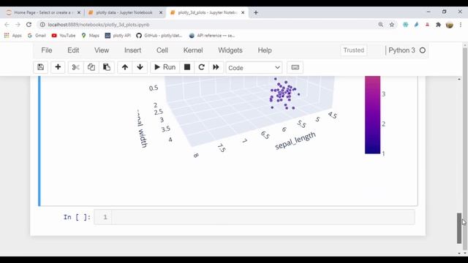Viewport: 468px width, 263px height.
Task: Bookmark this page with star icon
Action: point(392,25)
